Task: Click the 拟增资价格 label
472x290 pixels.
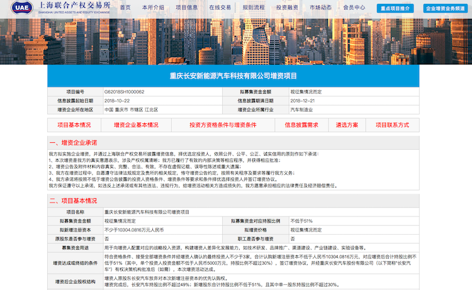Action: pos(256,230)
